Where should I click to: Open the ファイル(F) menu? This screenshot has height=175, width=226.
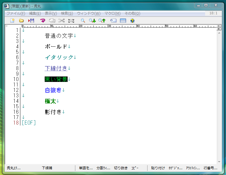16,13
